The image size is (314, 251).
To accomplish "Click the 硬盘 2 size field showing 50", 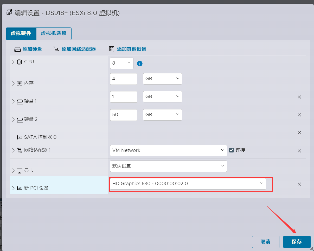I will (124, 115).
